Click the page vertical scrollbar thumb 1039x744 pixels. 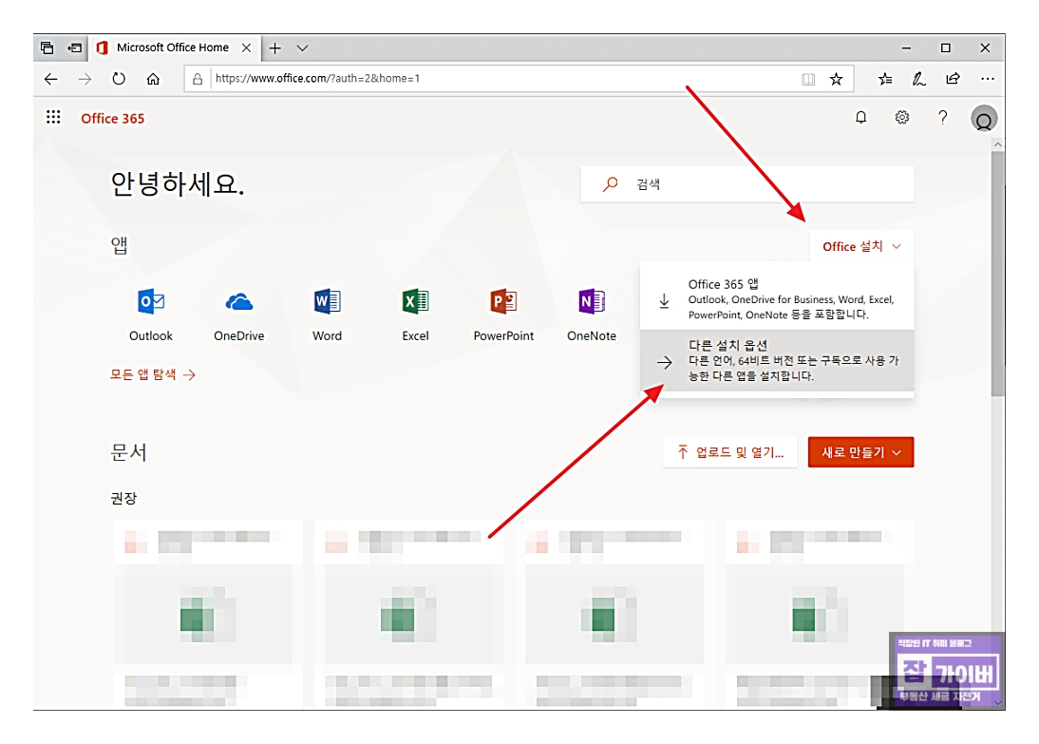pyautogui.click(x=997, y=274)
